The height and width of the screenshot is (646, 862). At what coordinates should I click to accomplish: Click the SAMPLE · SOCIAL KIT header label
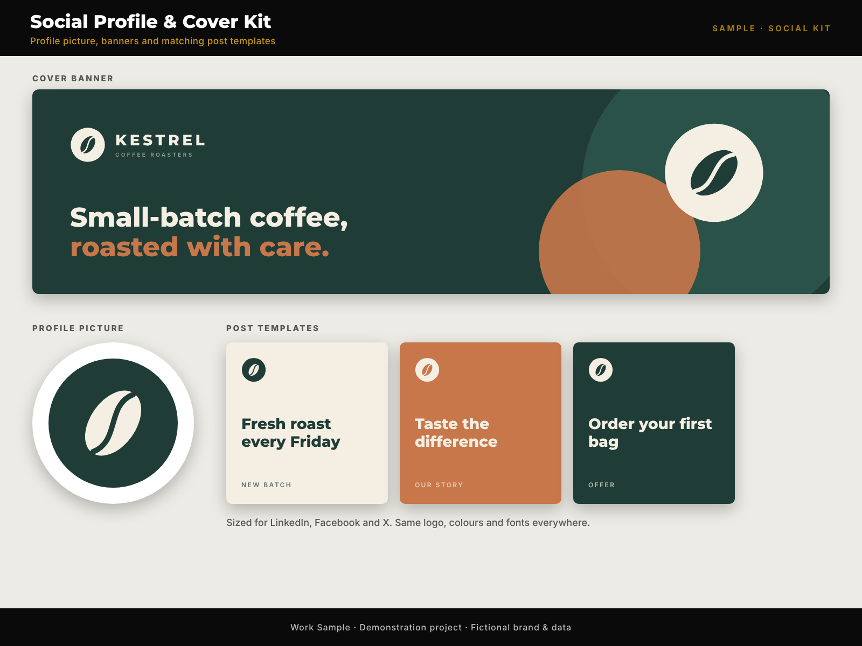(x=771, y=29)
